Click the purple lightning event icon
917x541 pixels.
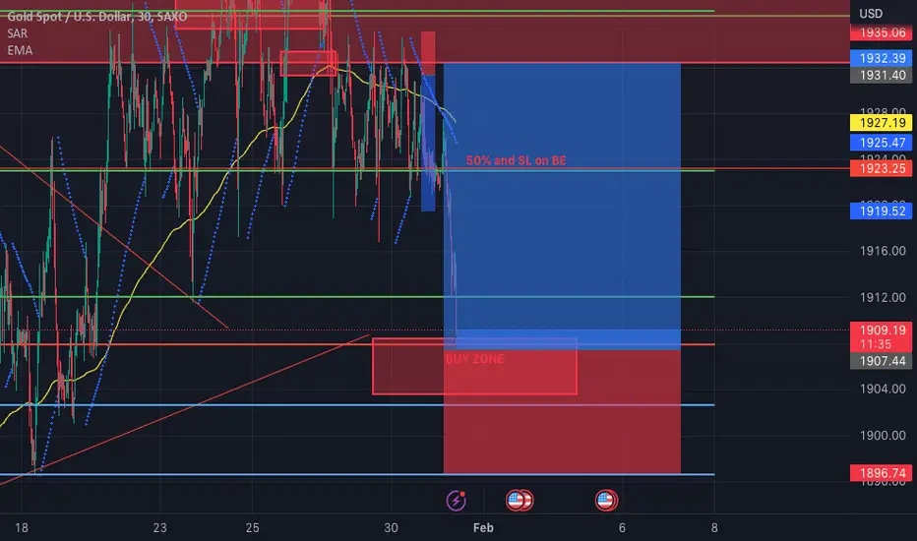click(x=456, y=501)
